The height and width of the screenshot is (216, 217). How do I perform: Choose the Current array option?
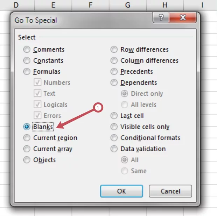pyautogui.click(x=27, y=149)
